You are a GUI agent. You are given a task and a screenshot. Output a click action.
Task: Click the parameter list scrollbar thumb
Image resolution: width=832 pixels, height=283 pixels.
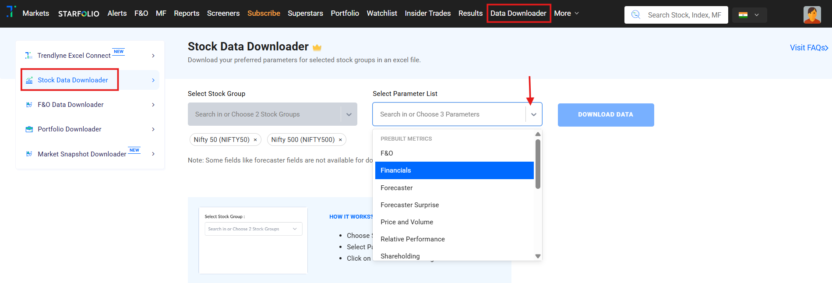pyautogui.click(x=538, y=164)
